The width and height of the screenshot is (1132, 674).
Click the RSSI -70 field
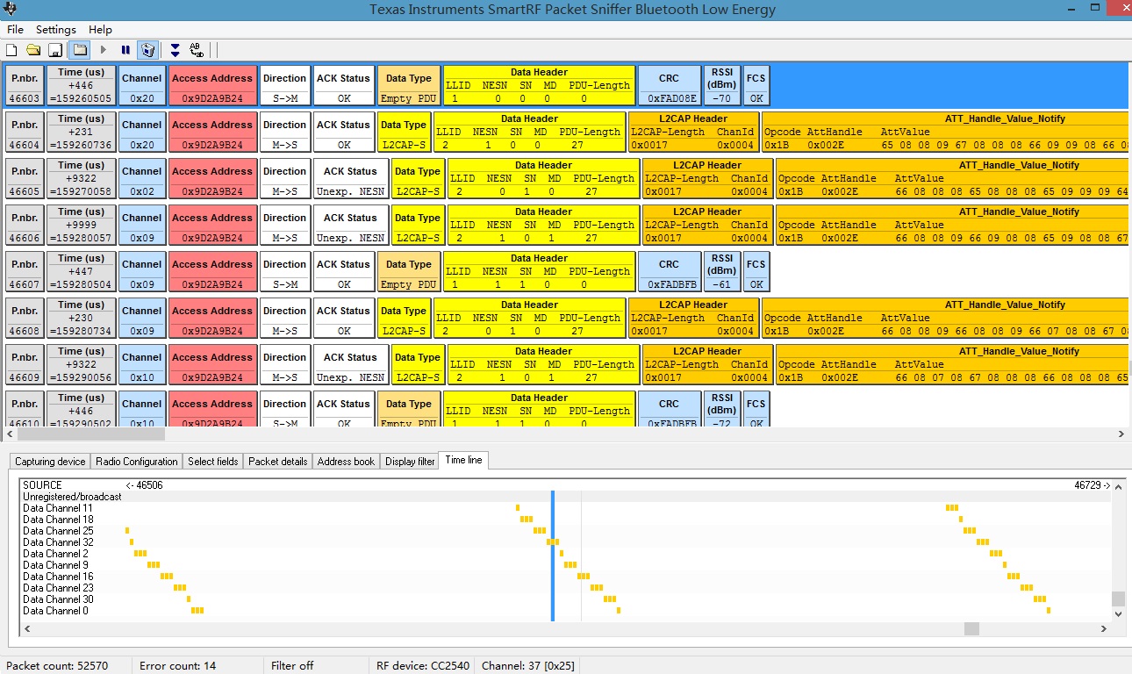pos(722,86)
